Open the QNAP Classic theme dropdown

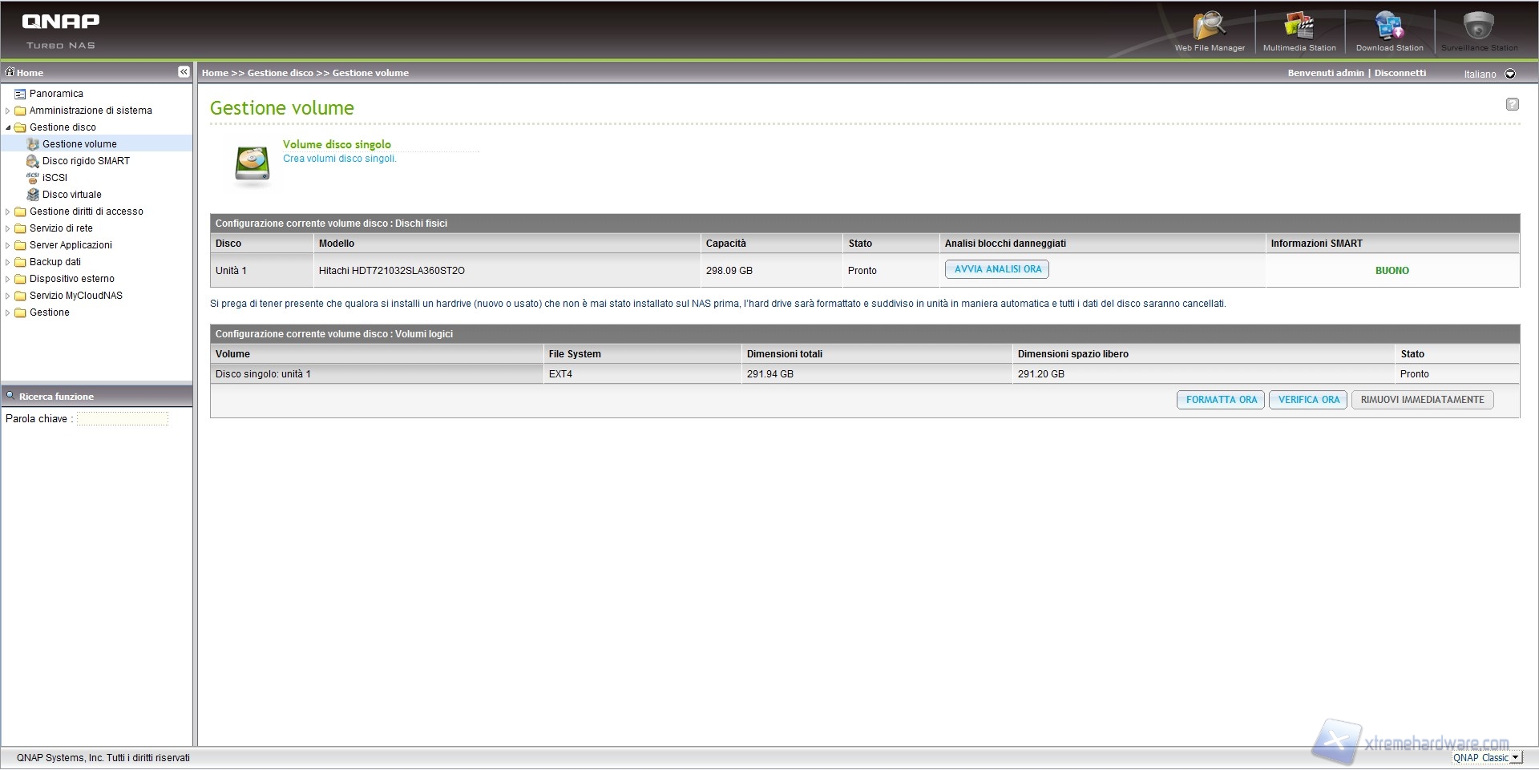point(1515,757)
